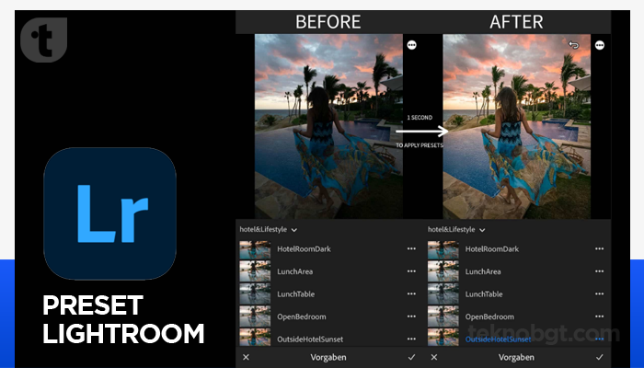Image resolution: width=644 pixels, height=368 pixels.
Task: Click OutsideHotelSunset preset name in BEFORE panel
Action: coord(310,339)
